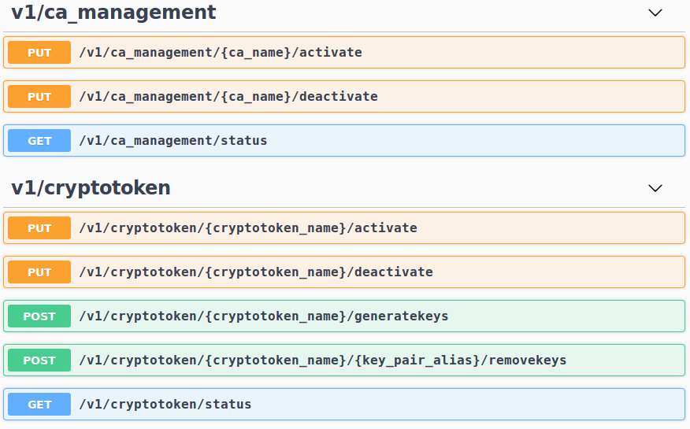Click GET badge for cryptotoken status
Viewport: 690px width, 429px height.
point(39,405)
